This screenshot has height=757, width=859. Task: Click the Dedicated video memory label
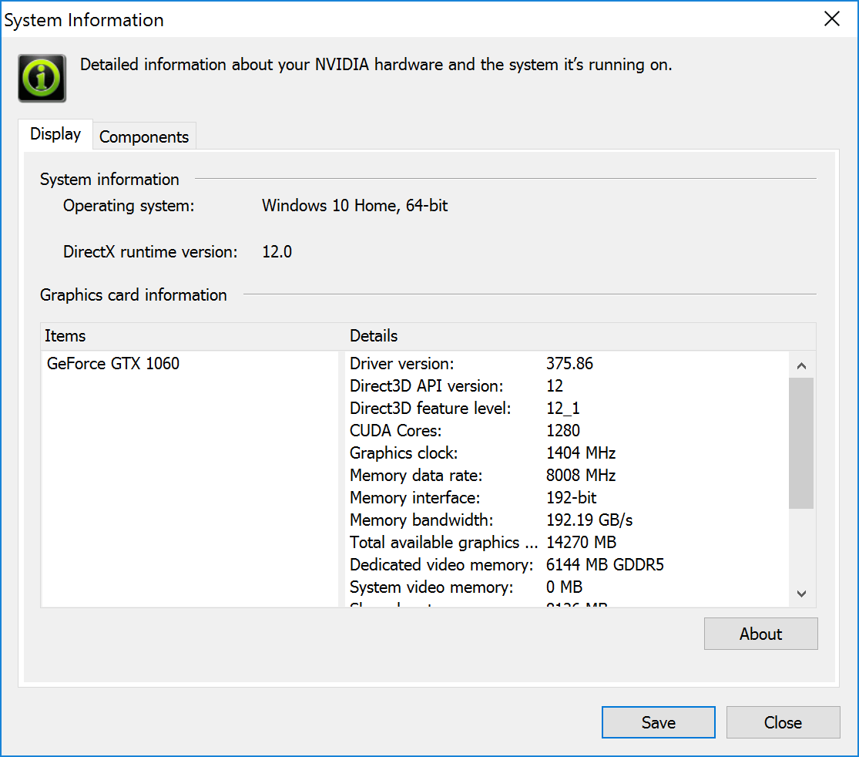441,564
